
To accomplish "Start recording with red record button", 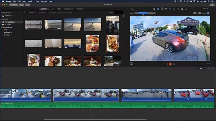I will [170, 64].
